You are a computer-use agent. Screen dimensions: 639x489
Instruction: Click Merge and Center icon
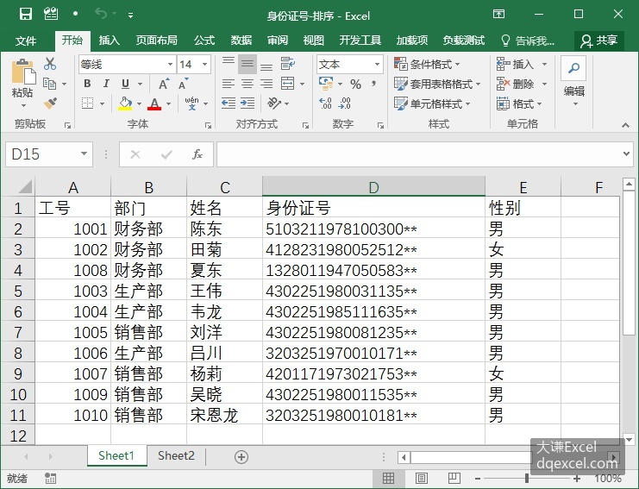pos(288,84)
